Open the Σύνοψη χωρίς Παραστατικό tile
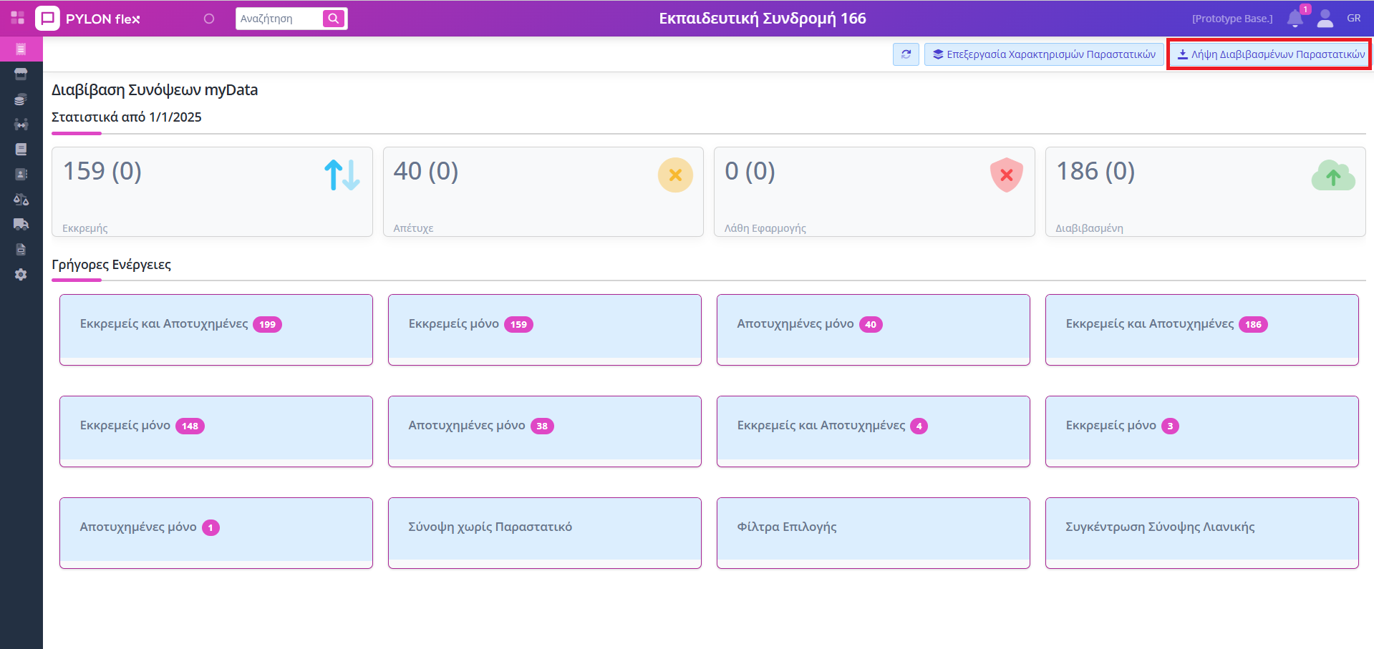This screenshot has height=649, width=1374. click(x=544, y=532)
